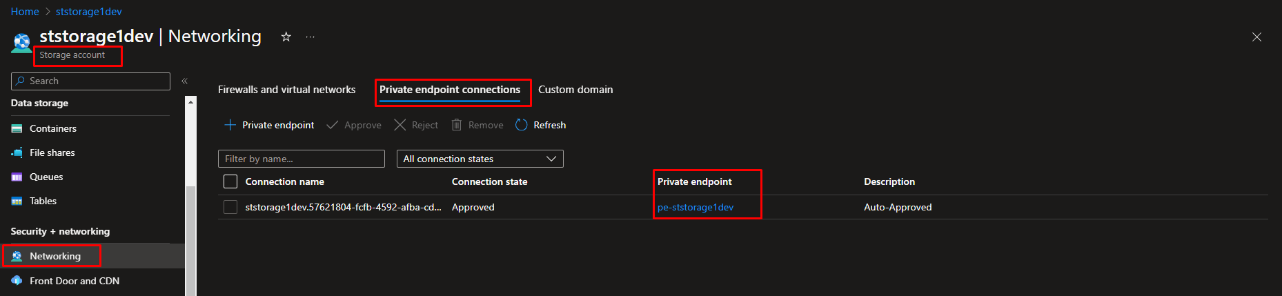Switch to the Custom domain tab

(x=575, y=90)
